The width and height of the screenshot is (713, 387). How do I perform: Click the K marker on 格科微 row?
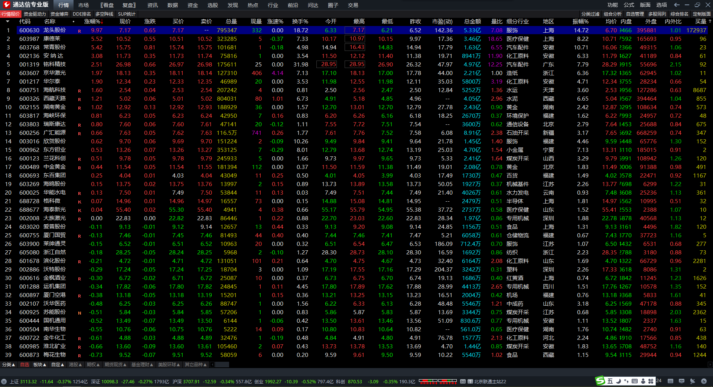(x=79, y=202)
